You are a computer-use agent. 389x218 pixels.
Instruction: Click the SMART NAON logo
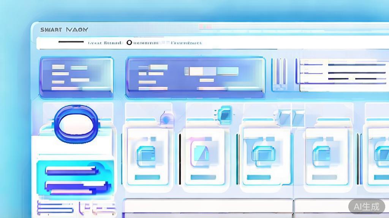coord(64,29)
